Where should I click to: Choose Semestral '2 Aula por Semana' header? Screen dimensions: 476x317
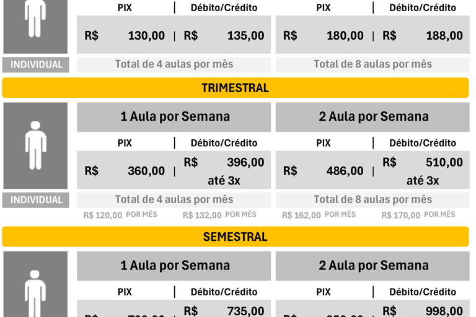tap(372, 266)
